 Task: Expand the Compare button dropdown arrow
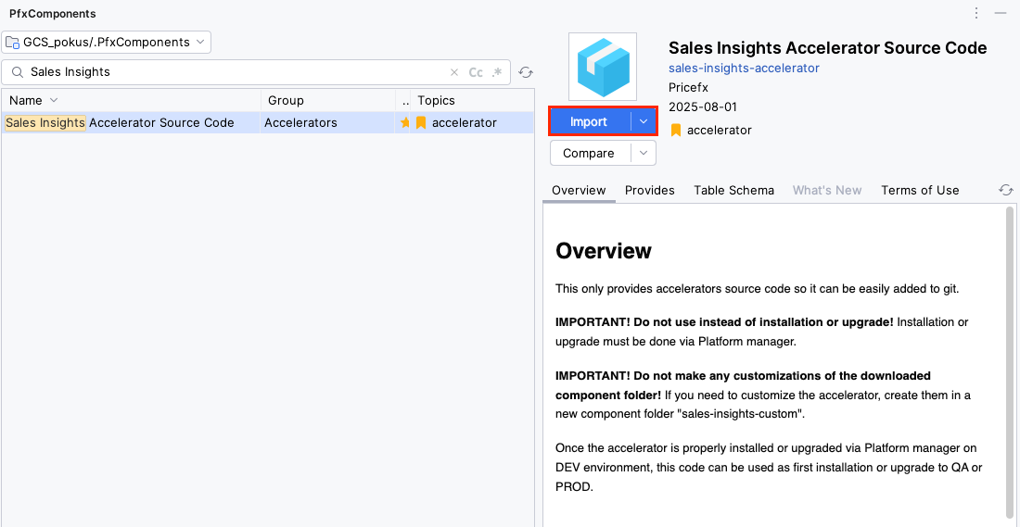pyautogui.click(x=644, y=153)
